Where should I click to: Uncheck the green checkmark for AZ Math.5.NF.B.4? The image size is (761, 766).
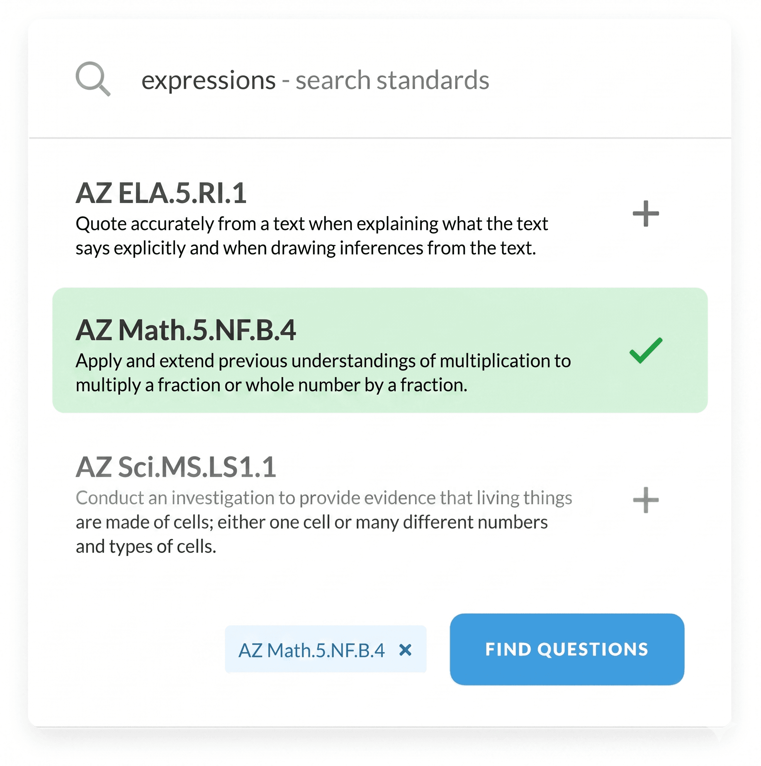[x=646, y=350]
